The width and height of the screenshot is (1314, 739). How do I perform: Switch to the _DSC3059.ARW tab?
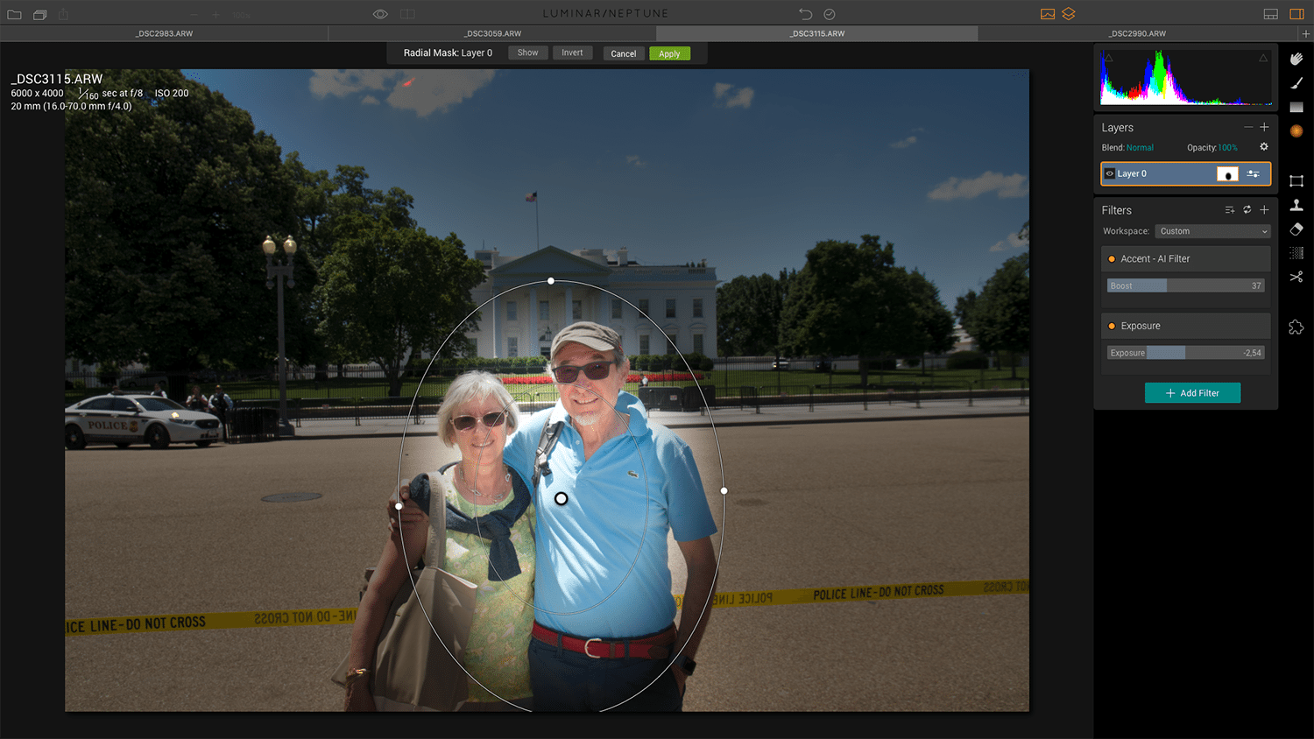(x=493, y=33)
